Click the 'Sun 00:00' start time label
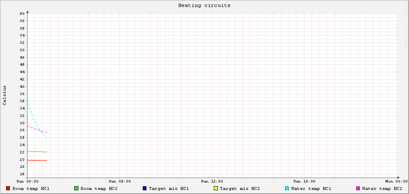409x194 pixels. point(27,181)
